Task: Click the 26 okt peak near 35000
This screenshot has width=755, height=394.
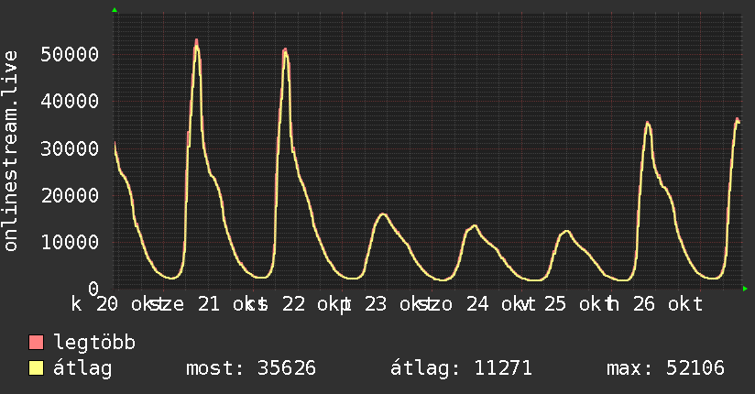Action: (648, 125)
